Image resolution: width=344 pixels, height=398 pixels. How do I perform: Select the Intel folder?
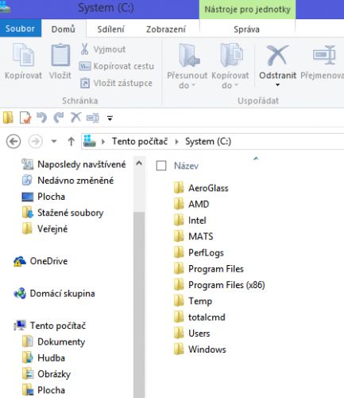tap(190, 220)
